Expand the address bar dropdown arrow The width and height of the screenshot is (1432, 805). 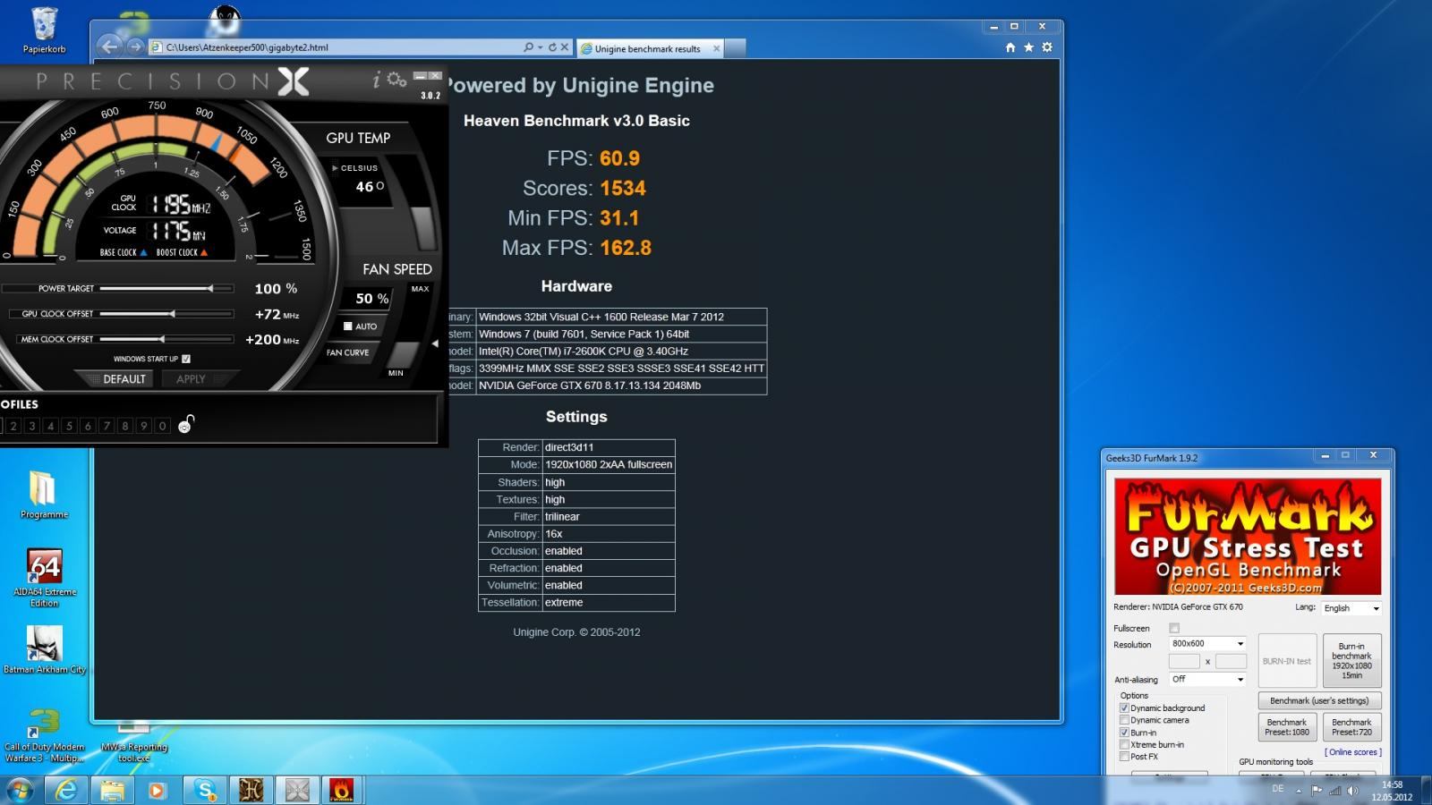[540, 47]
